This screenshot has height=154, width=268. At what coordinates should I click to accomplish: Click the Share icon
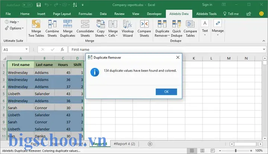(249, 14)
